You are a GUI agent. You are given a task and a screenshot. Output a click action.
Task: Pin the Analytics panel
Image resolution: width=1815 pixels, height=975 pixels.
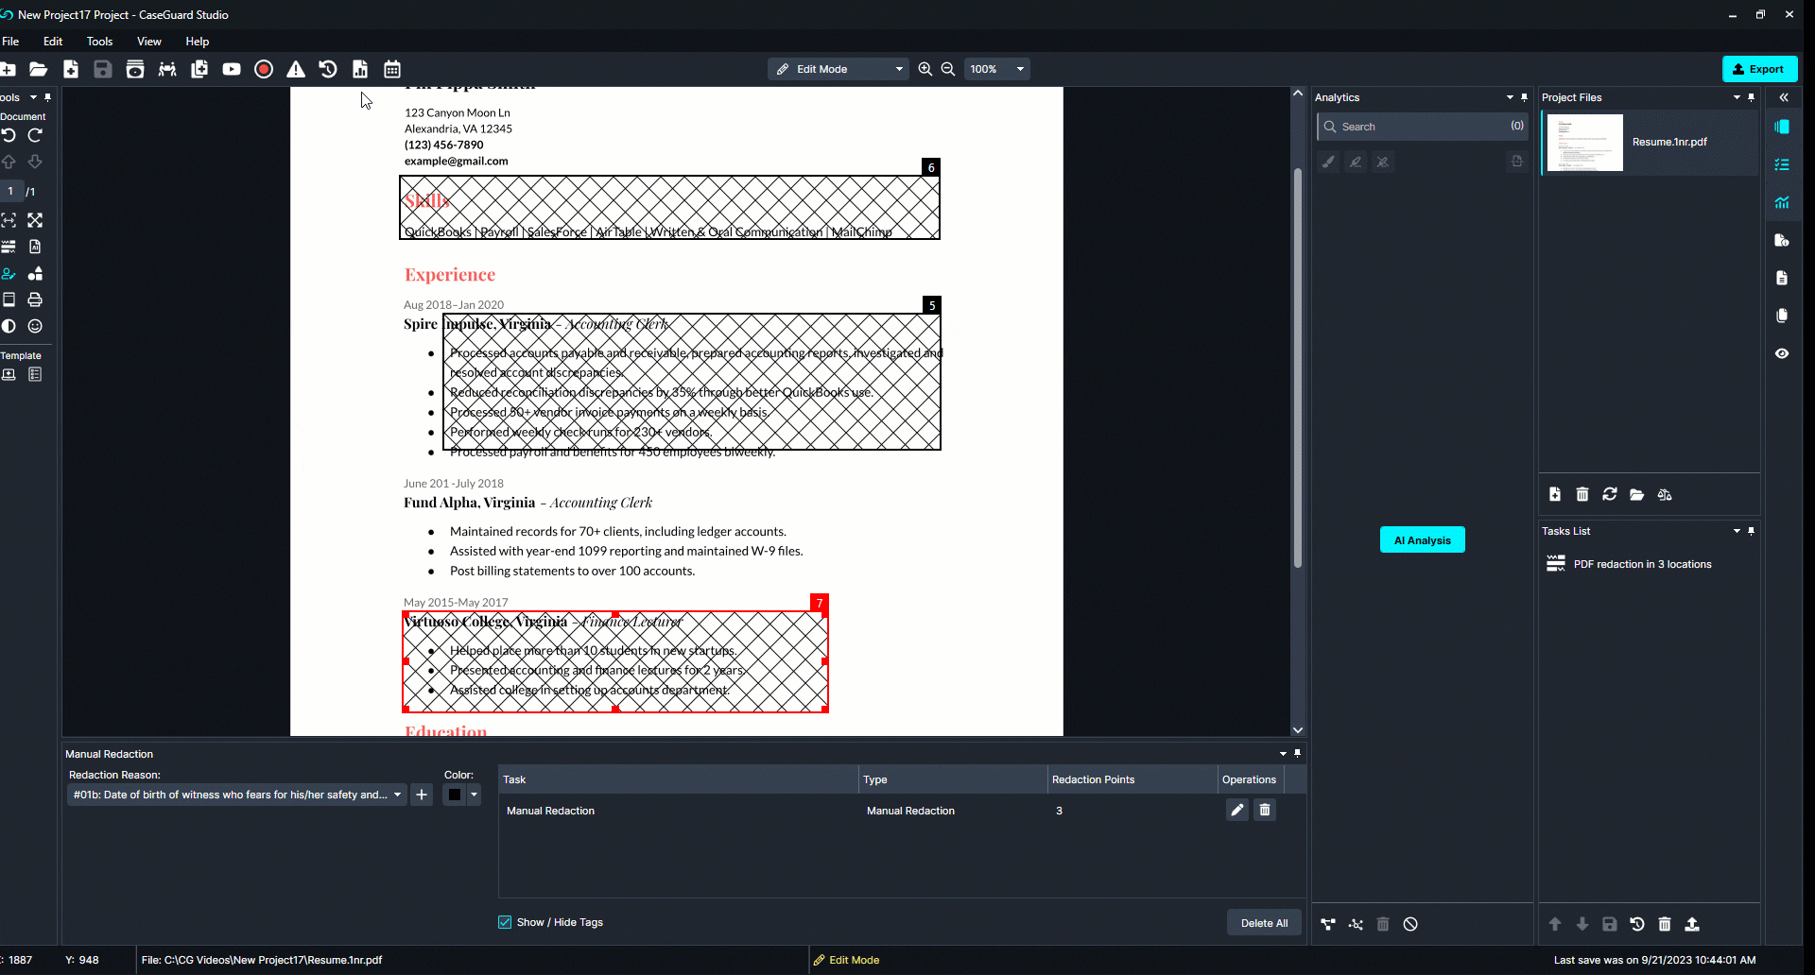coord(1524,97)
